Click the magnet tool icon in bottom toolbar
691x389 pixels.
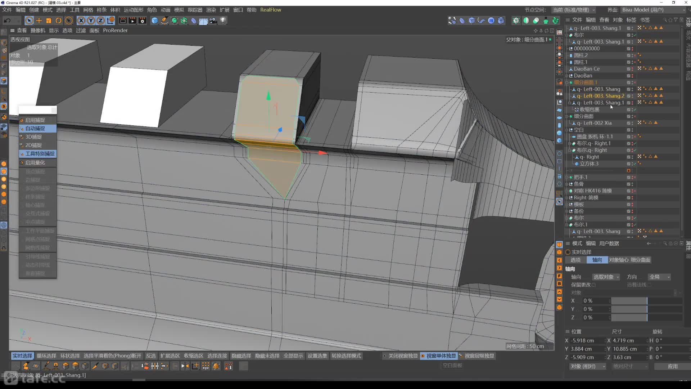[55, 366]
